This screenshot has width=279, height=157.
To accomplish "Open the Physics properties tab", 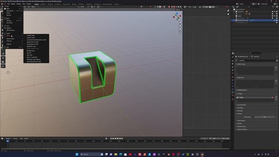I will tap(232, 86).
